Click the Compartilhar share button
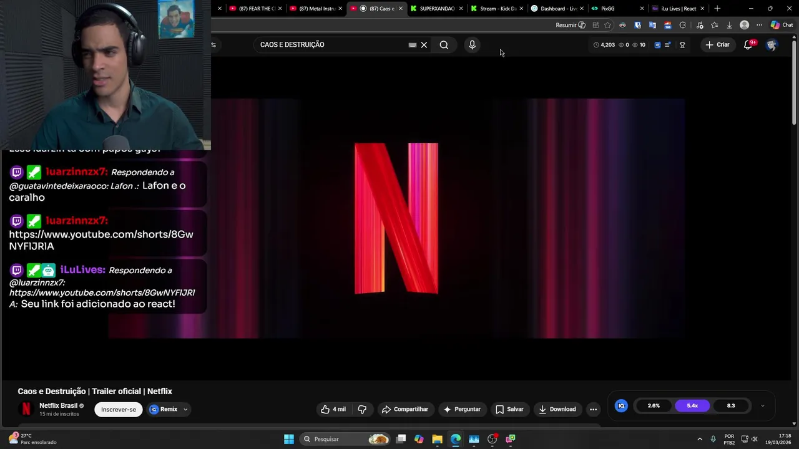This screenshot has height=449, width=799. click(405, 409)
